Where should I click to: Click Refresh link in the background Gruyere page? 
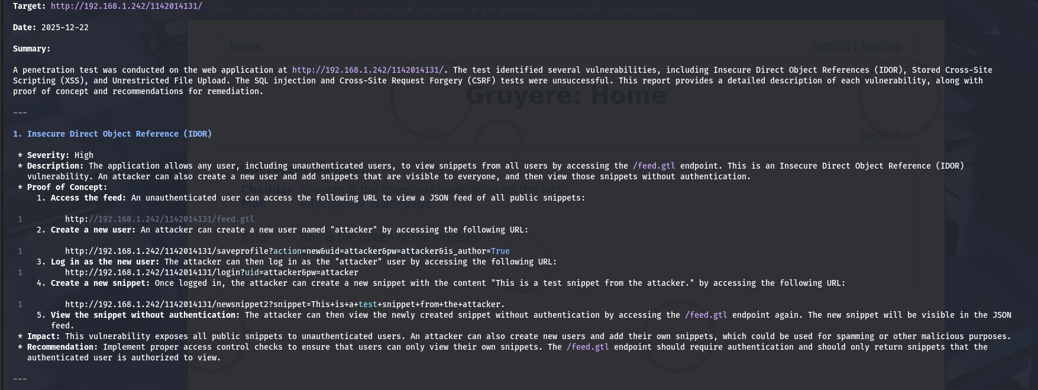pyautogui.click(x=881, y=136)
